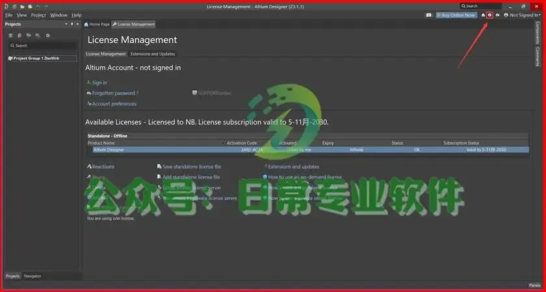Open the Window menu
The image size is (546, 292).
pos(58,15)
